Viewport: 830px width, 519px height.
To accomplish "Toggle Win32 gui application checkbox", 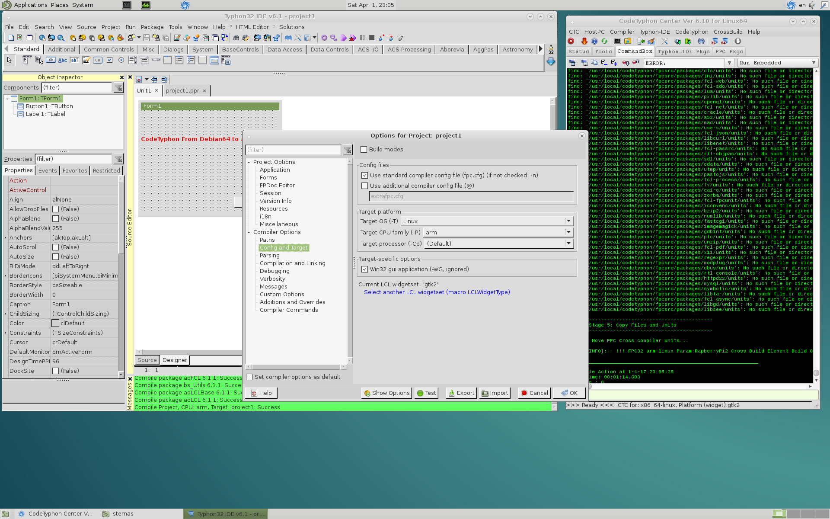I will (x=364, y=269).
